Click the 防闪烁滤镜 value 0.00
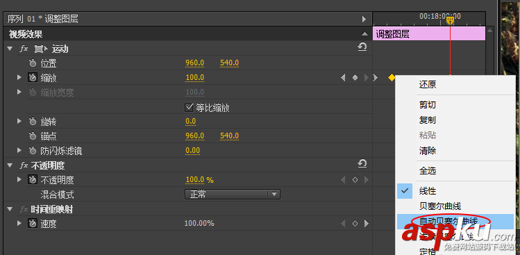Image resolution: width=520 pixels, height=255 pixels. (193, 151)
